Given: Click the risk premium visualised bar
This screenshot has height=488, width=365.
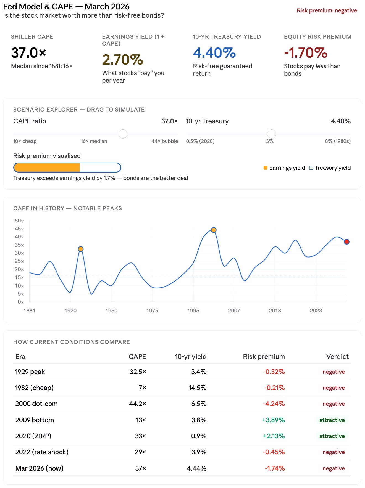Looking at the screenshot, I should [67, 168].
